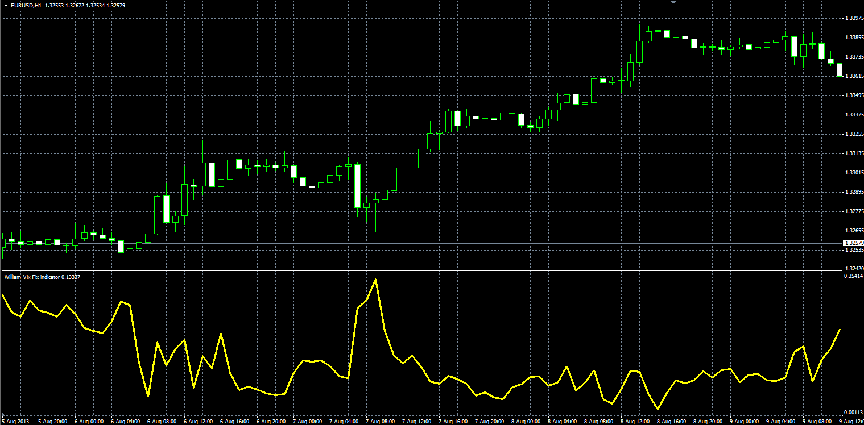Click the 8 Aug 04:00 time label
The width and height of the screenshot is (864, 425).
click(x=562, y=422)
